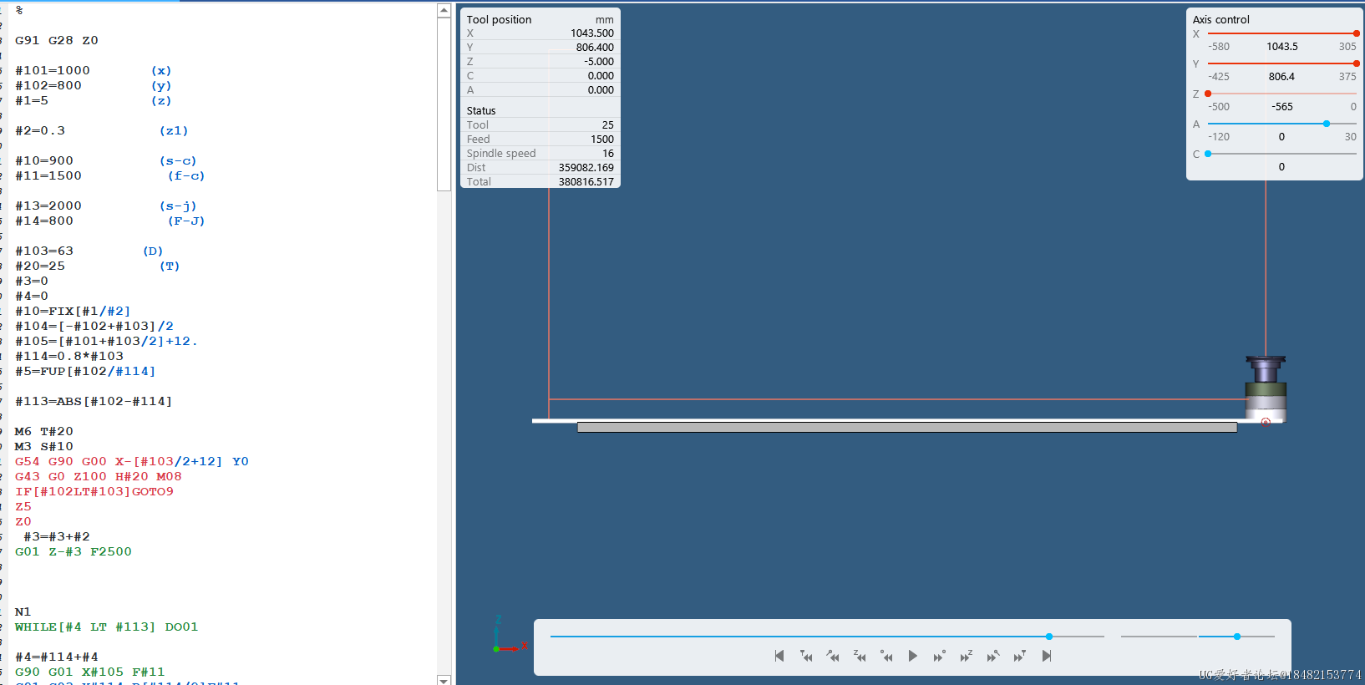Click code line #13=2000
Screen dimensions: 1365x685
48,205
